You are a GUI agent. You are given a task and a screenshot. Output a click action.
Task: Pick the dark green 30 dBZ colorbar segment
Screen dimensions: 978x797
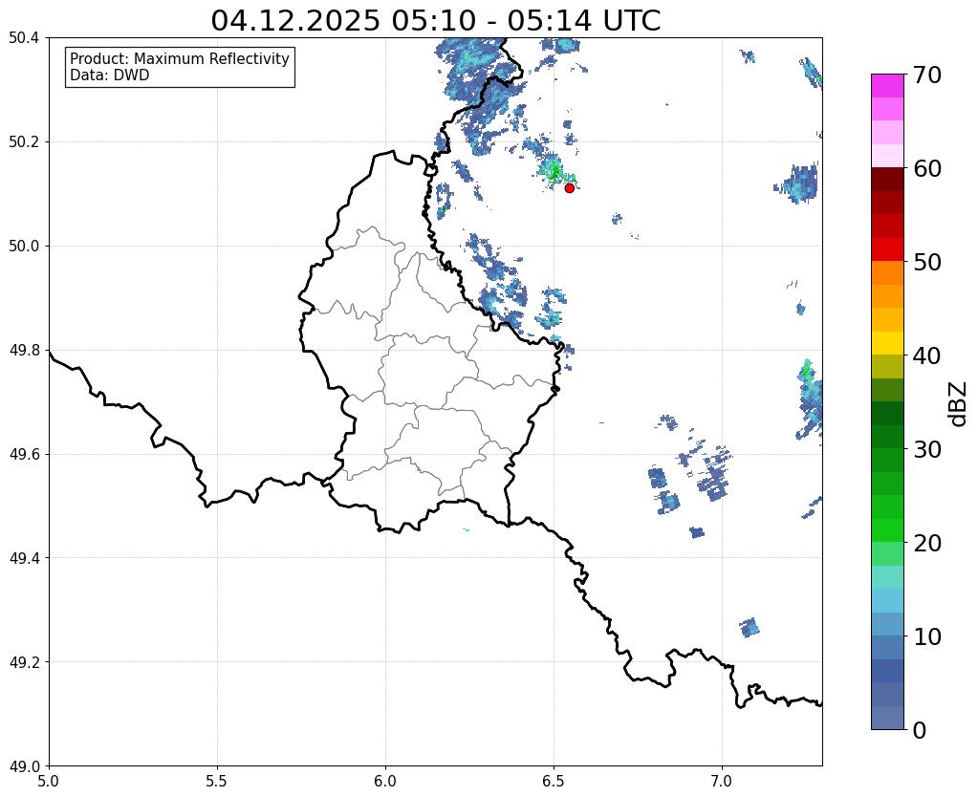pyautogui.click(x=887, y=437)
